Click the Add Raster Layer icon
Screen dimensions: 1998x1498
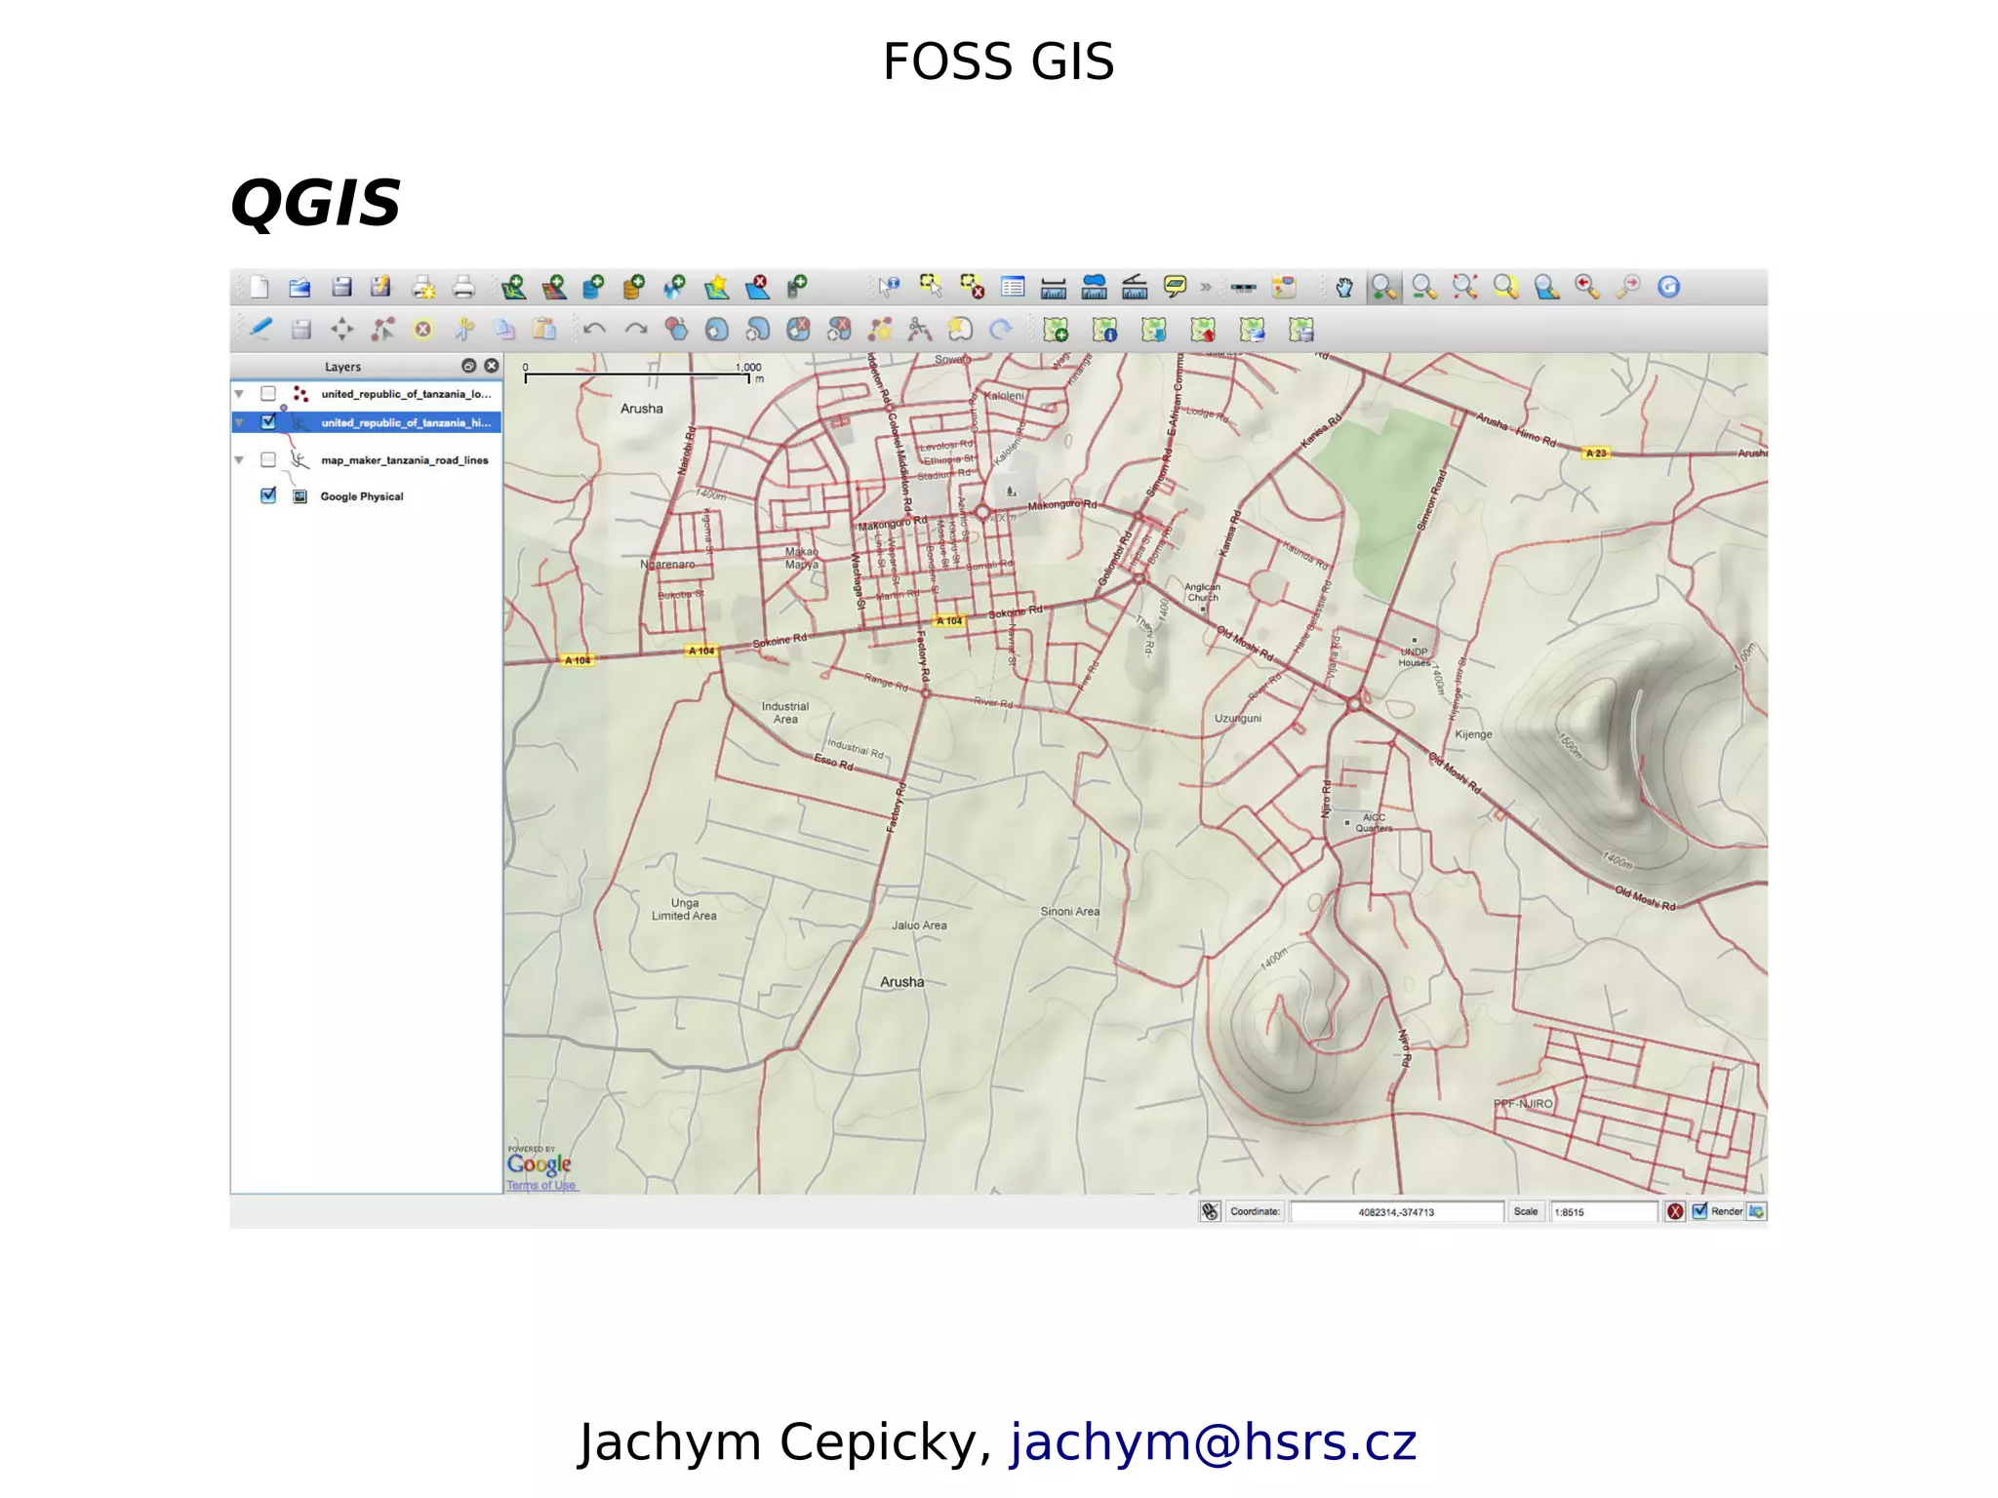[x=554, y=288]
